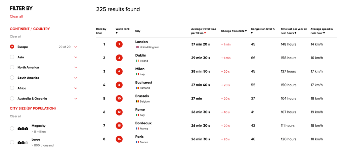This screenshot has height=148, width=344.
Task: Click the Belgium flag under Brussels
Action: coord(137,101)
